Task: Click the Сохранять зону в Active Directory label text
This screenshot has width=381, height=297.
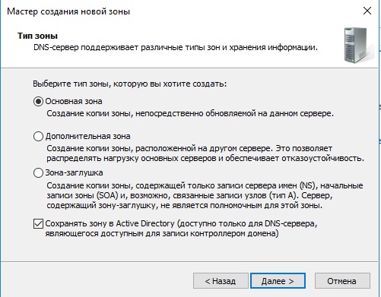Action: coord(181,229)
